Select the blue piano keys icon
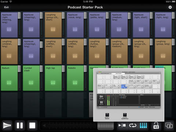 (x=143, y=125)
